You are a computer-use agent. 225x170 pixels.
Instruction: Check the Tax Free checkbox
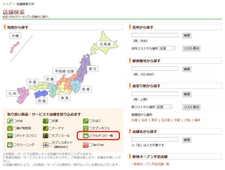click(90, 145)
